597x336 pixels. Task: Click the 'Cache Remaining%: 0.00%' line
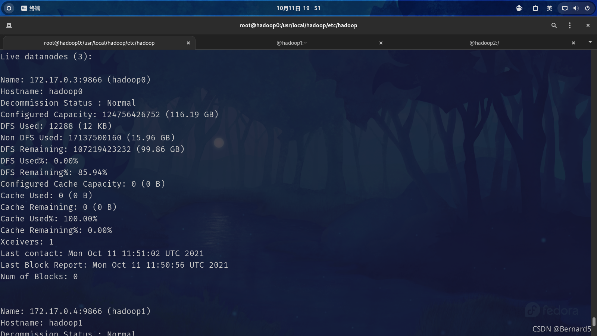pos(56,230)
